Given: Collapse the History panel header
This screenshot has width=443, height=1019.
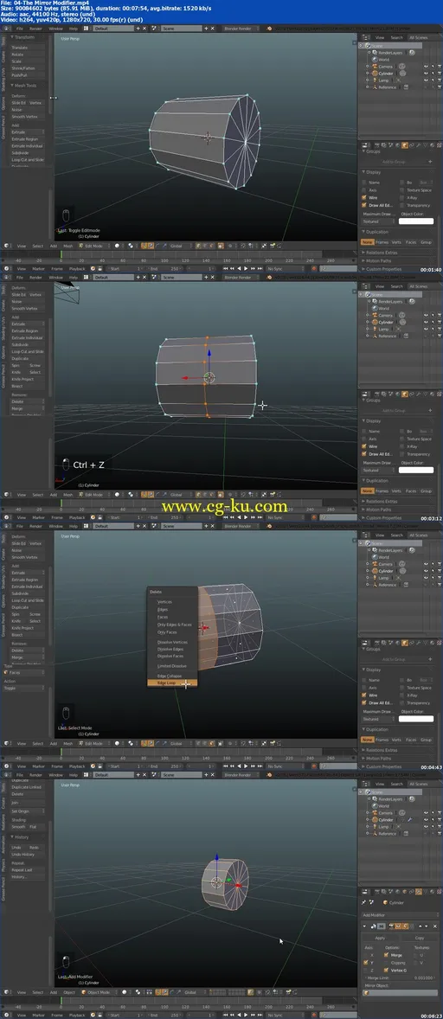Looking at the screenshot, I should coord(28,837).
